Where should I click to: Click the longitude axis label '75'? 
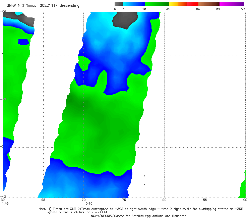[124, 200]
